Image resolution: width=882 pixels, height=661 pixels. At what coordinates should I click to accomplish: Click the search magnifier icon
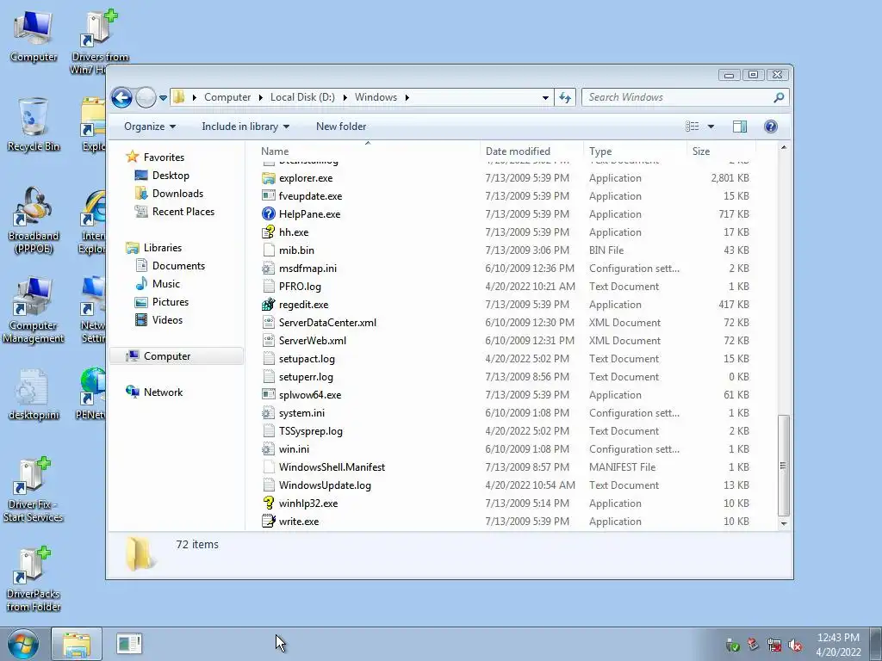click(779, 98)
